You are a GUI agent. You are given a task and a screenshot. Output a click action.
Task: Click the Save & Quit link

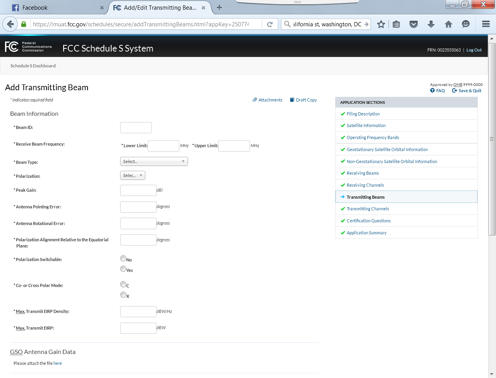470,91
